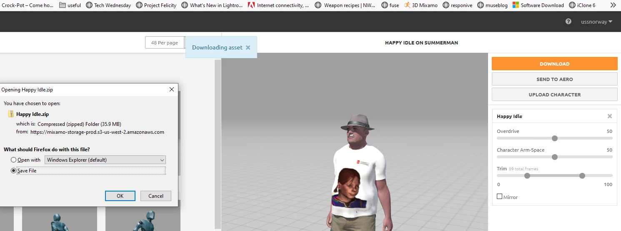
Task: Click the Trim slider left handle
Action: pos(527,176)
